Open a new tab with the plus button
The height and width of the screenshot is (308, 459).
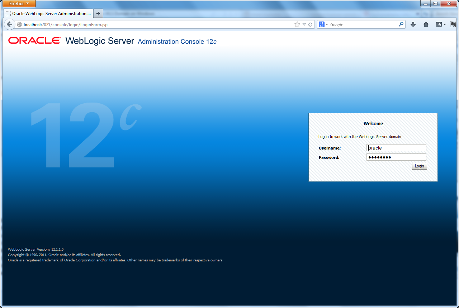pyautogui.click(x=98, y=14)
